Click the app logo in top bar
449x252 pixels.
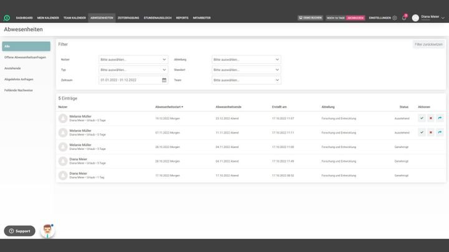tap(7, 18)
